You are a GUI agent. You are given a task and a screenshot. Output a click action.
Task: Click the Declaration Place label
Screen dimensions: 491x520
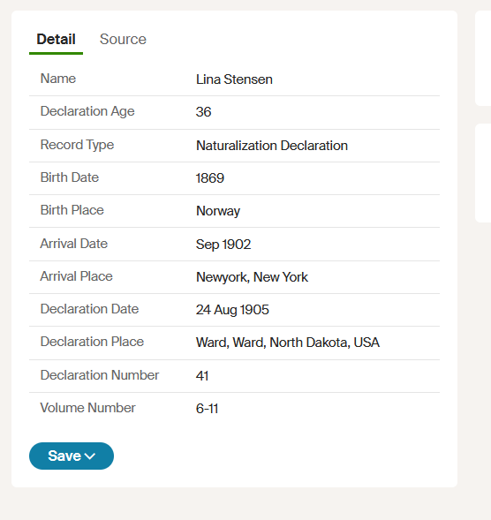[x=92, y=342]
